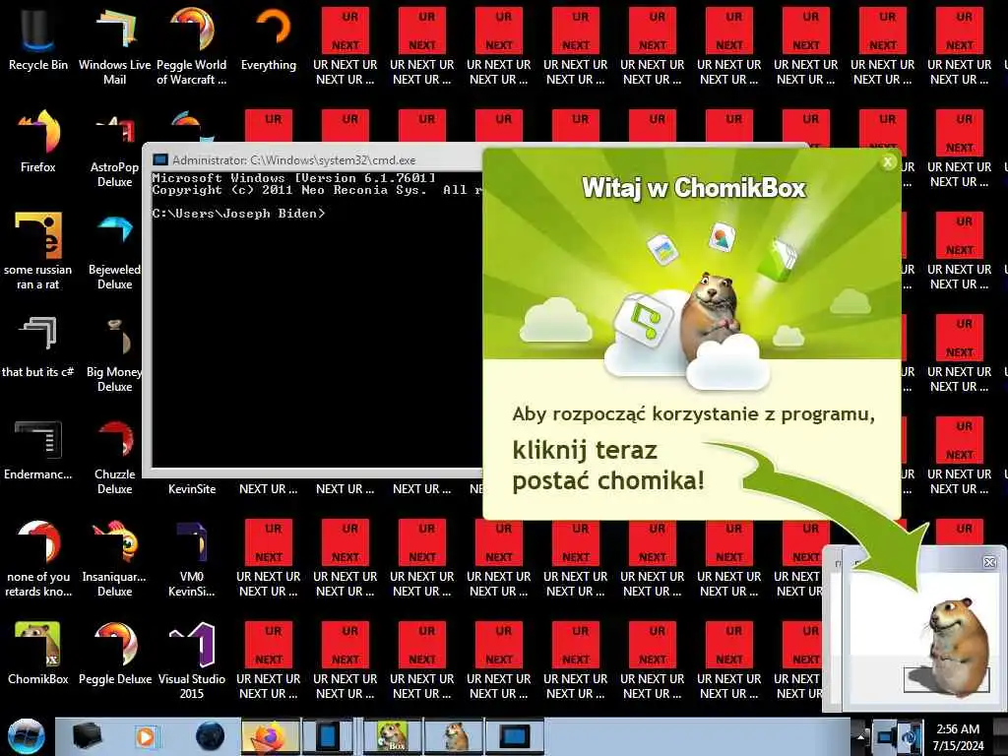Select the Bejeweled Deluxe desktop icon
Image resolution: width=1008 pixels, height=756 pixels.
114,252
